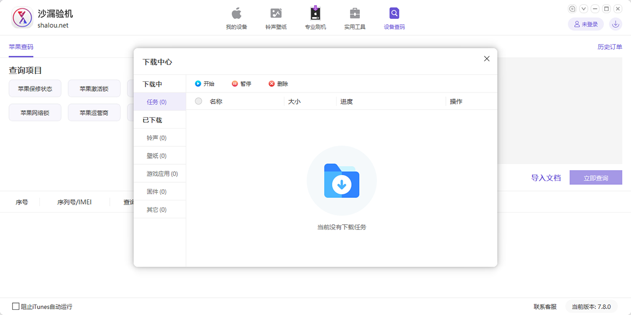Close the 下载中心 dialog

487,59
